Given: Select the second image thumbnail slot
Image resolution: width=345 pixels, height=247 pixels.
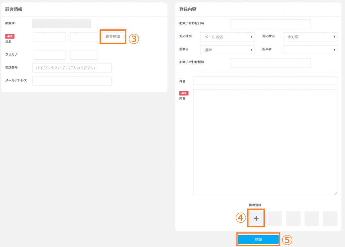Looking at the screenshot, I should pyautogui.click(x=275, y=219).
